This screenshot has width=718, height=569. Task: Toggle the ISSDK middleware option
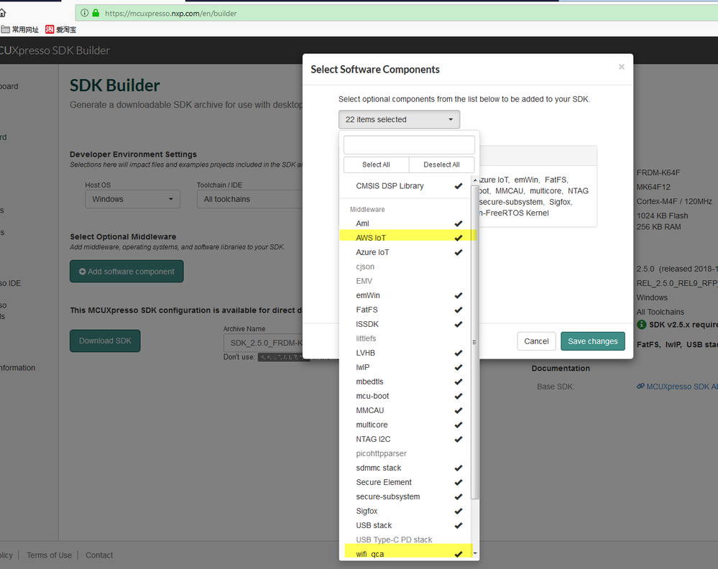(405, 324)
